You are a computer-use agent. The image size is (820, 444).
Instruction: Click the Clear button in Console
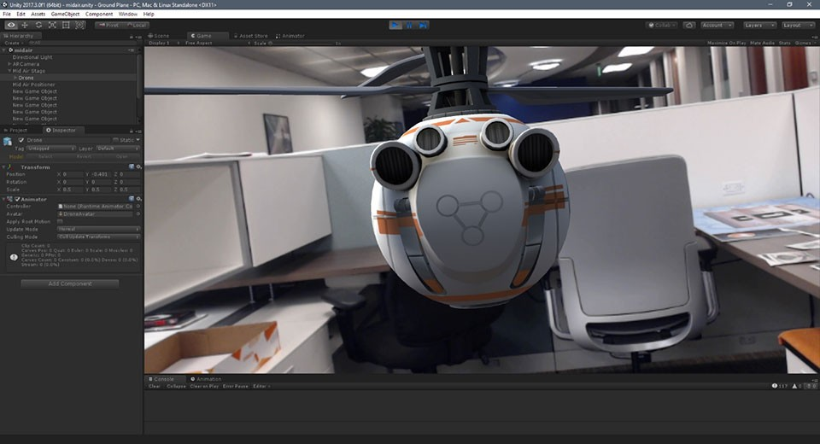(x=155, y=387)
